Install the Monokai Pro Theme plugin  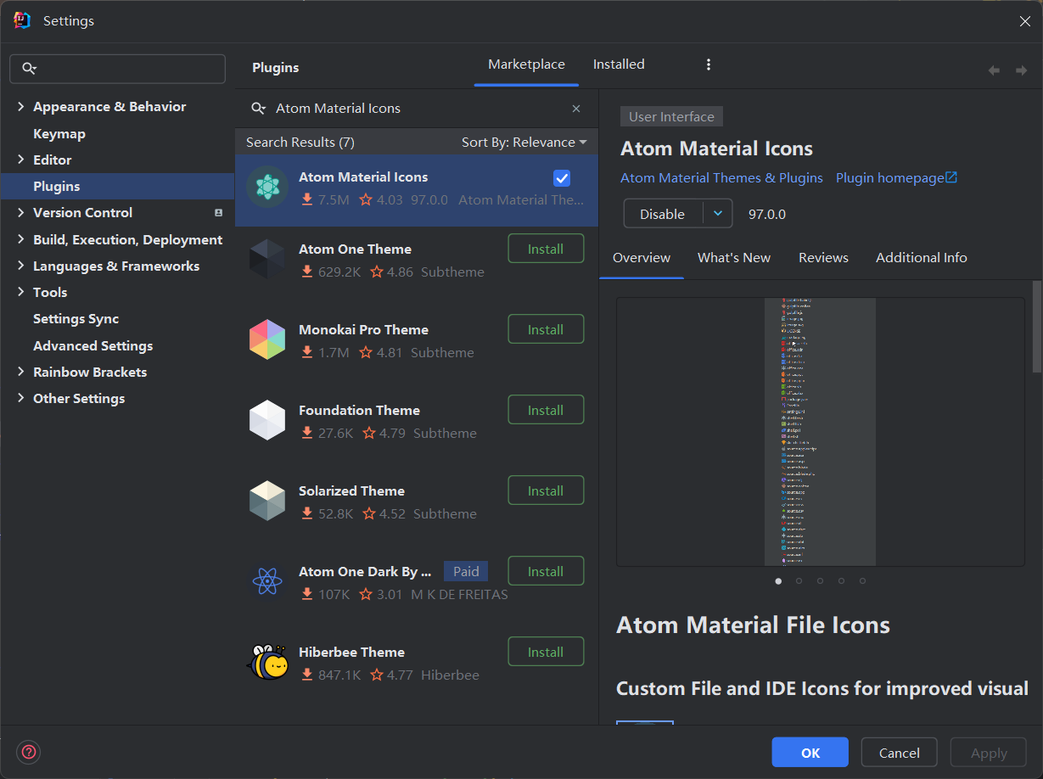tap(546, 329)
